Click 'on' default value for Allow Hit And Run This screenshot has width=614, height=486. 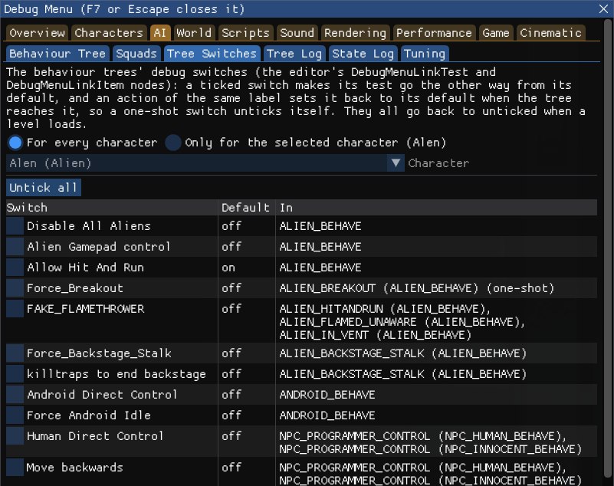coord(228,268)
